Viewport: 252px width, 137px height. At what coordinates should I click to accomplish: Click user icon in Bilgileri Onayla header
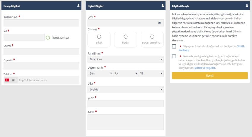247,6
